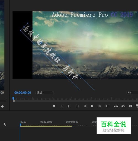Step back one frame
Screen dimensions: 138x141
point(85,106)
